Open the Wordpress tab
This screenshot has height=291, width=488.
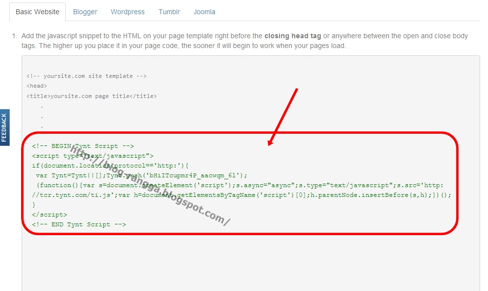click(x=128, y=12)
